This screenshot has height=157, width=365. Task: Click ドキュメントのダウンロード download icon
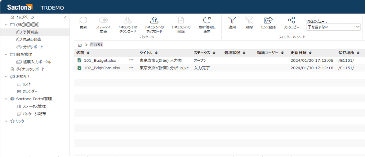point(128,20)
